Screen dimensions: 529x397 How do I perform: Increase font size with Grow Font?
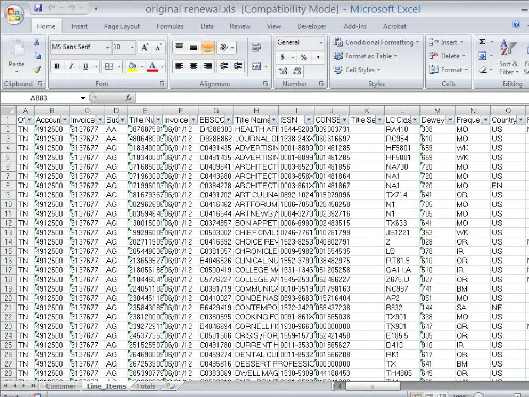pos(145,47)
